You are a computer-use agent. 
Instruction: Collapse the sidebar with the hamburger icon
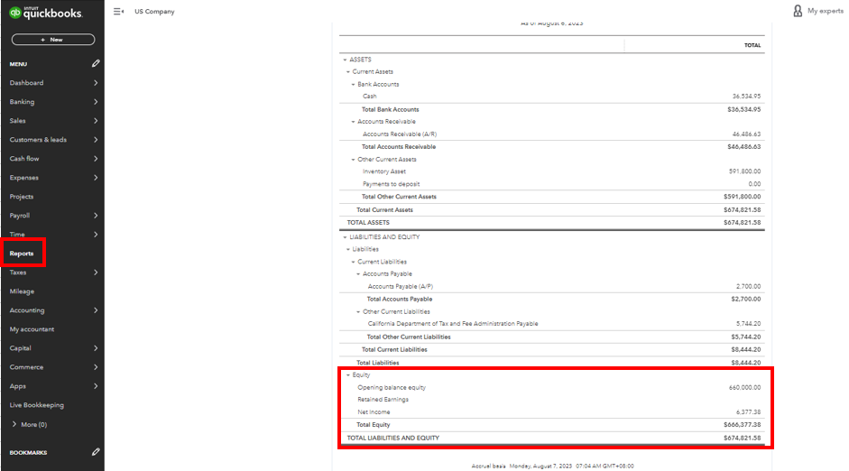pyautogui.click(x=118, y=12)
